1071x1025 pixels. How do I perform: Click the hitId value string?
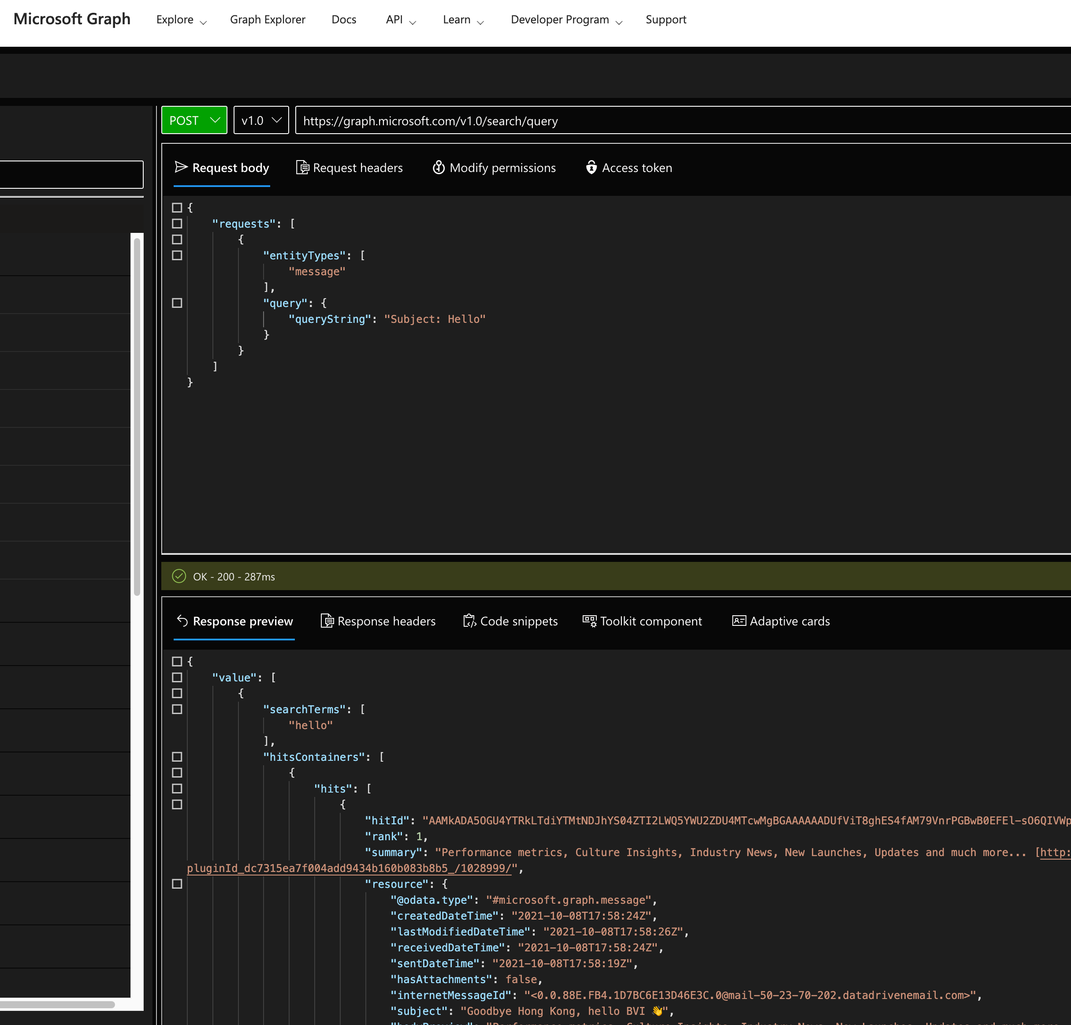point(746,821)
